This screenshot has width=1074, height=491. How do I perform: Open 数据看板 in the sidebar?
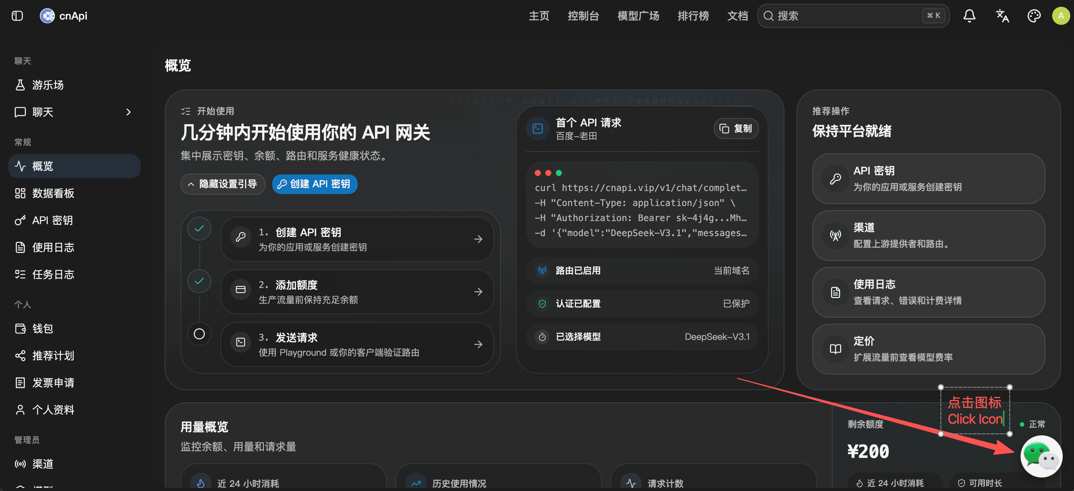[x=74, y=193]
